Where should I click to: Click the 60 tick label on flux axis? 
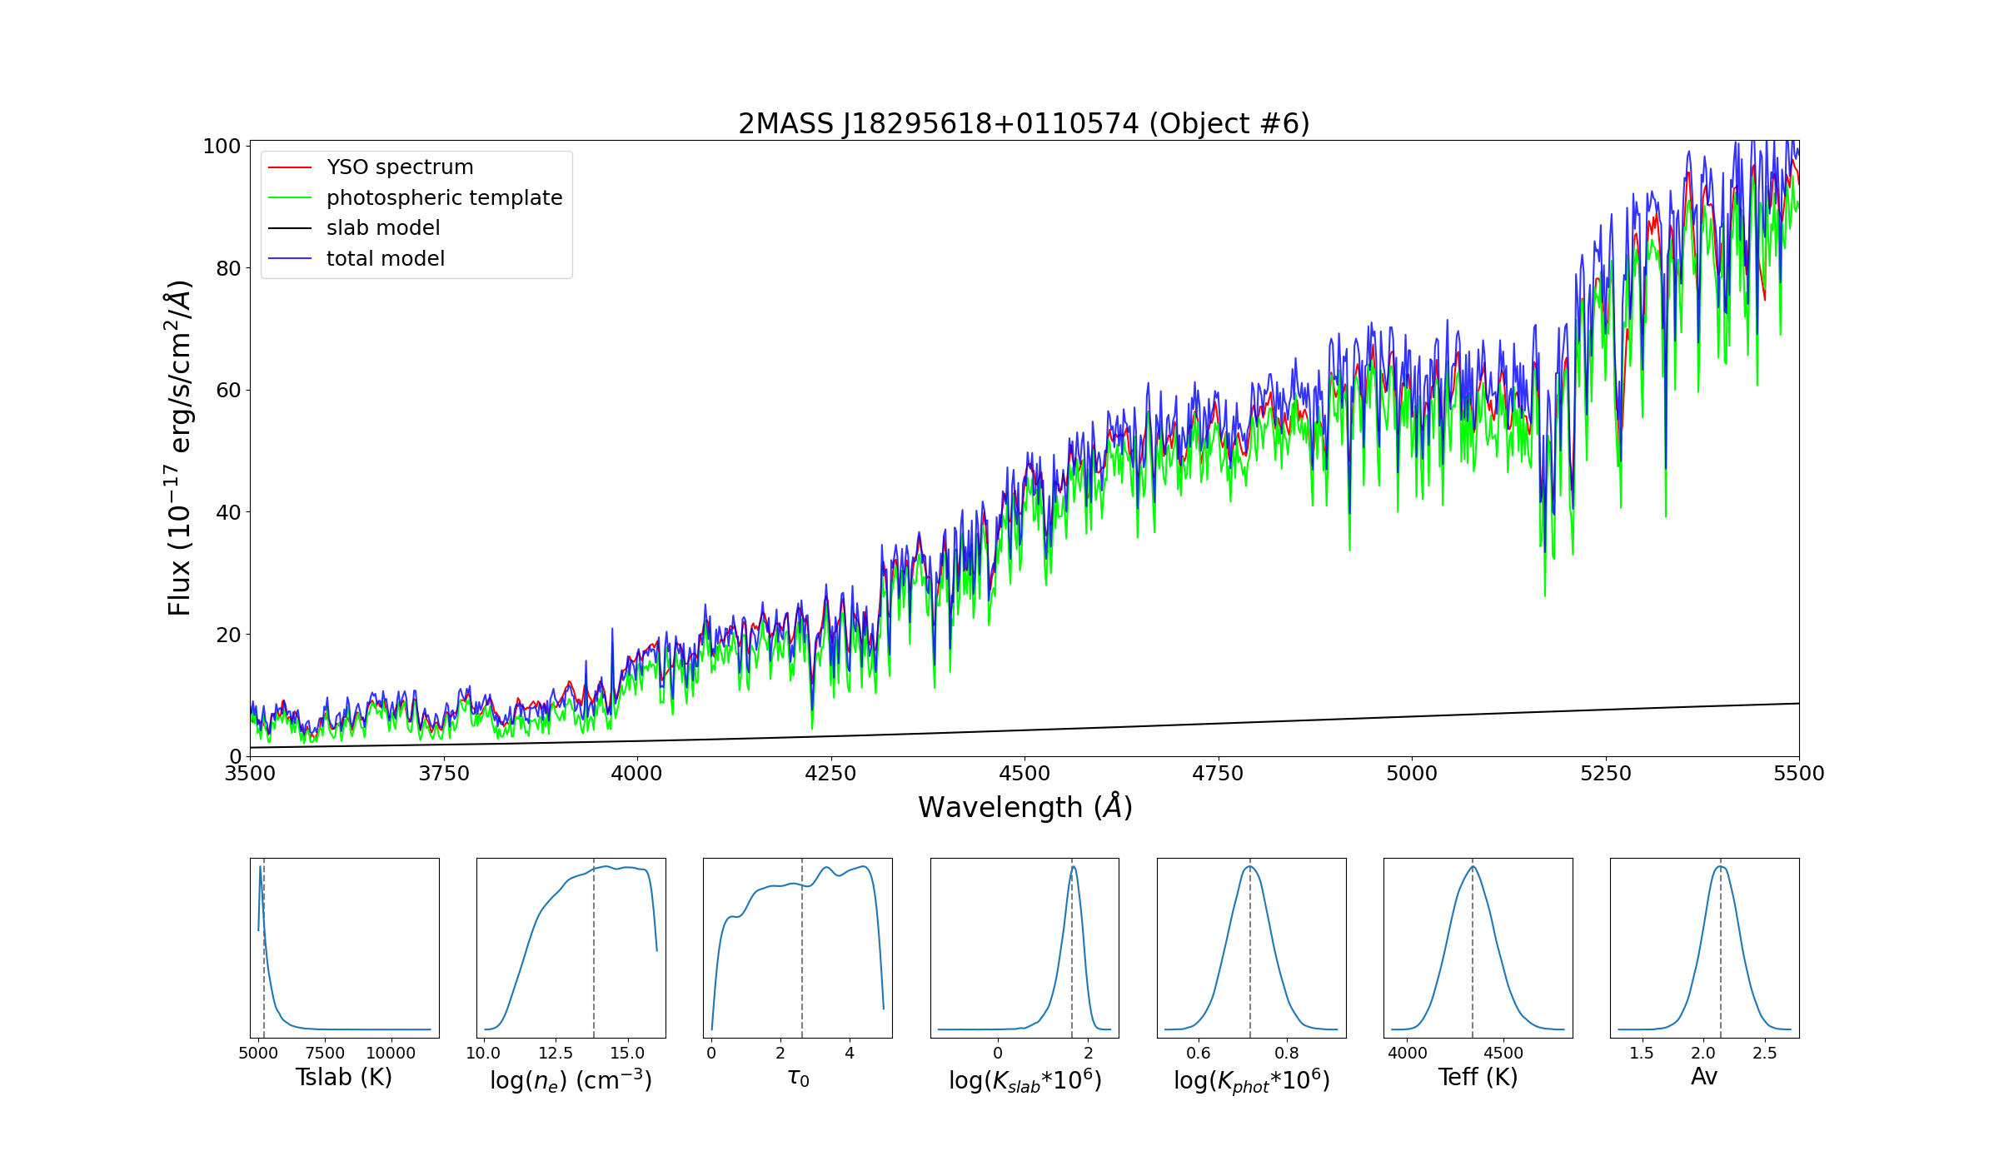tap(227, 390)
